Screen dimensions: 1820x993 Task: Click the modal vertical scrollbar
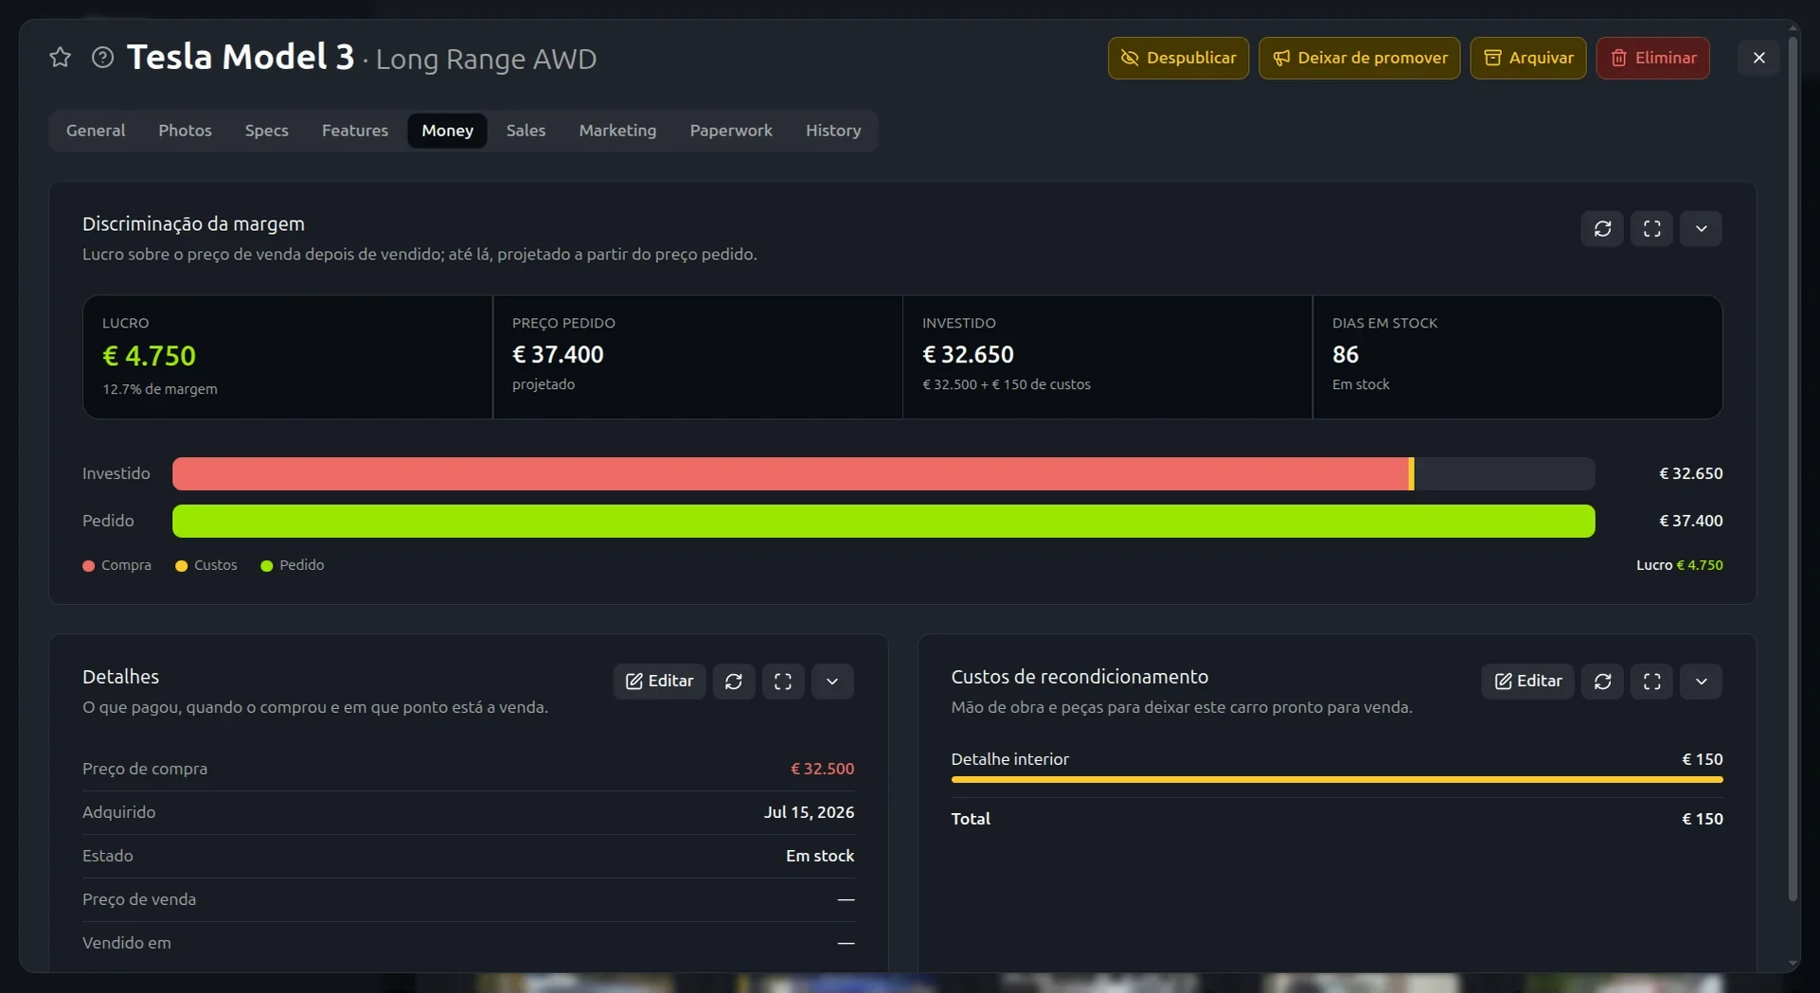[1792, 464]
